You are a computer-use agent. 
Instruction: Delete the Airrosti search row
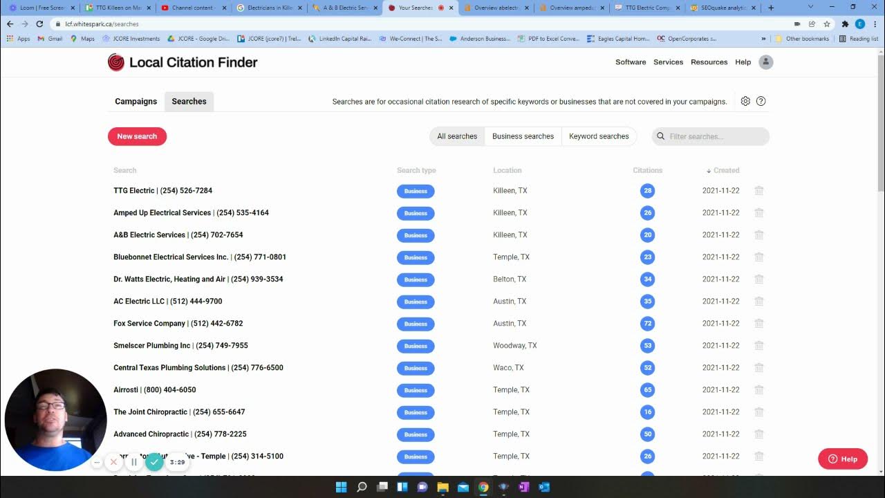click(x=758, y=389)
